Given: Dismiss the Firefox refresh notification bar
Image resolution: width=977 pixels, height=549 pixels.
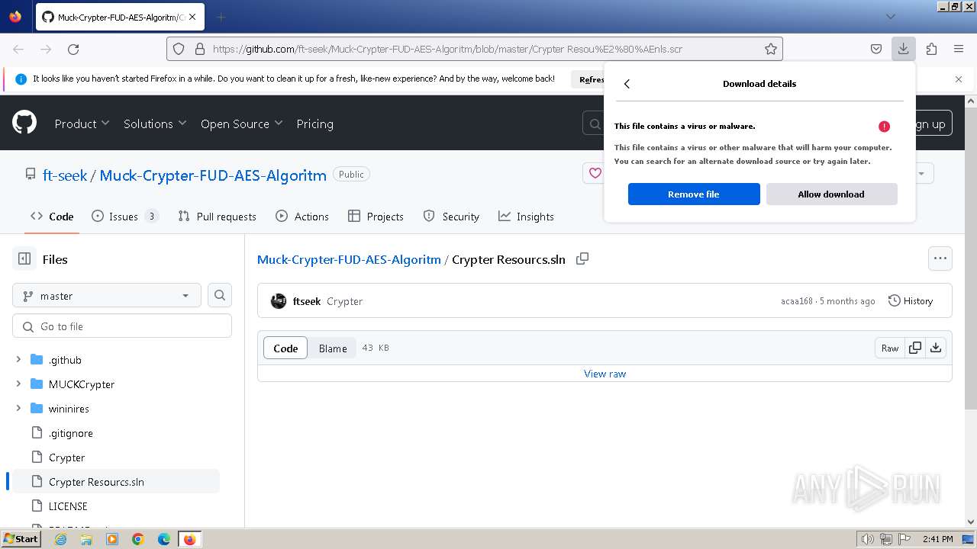Looking at the screenshot, I should pos(959,79).
